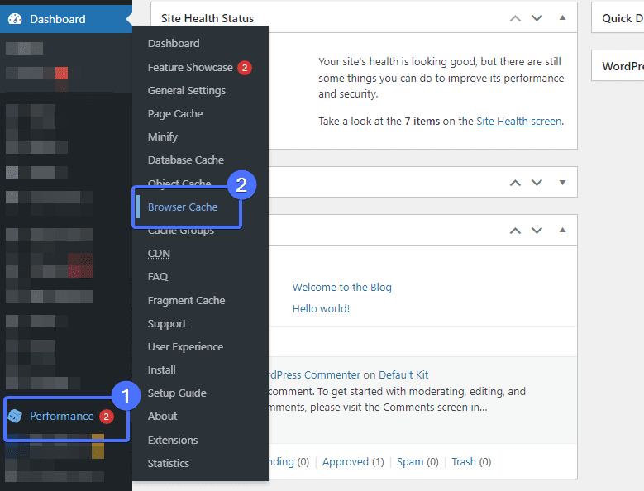Image resolution: width=644 pixels, height=491 pixels.
Task: Open Database Cache settings
Action: click(x=186, y=160)
